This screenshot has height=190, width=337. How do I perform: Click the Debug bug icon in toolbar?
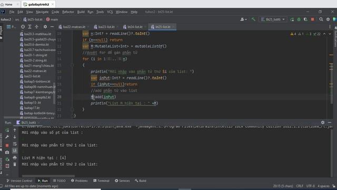click(x=299, y=20)
